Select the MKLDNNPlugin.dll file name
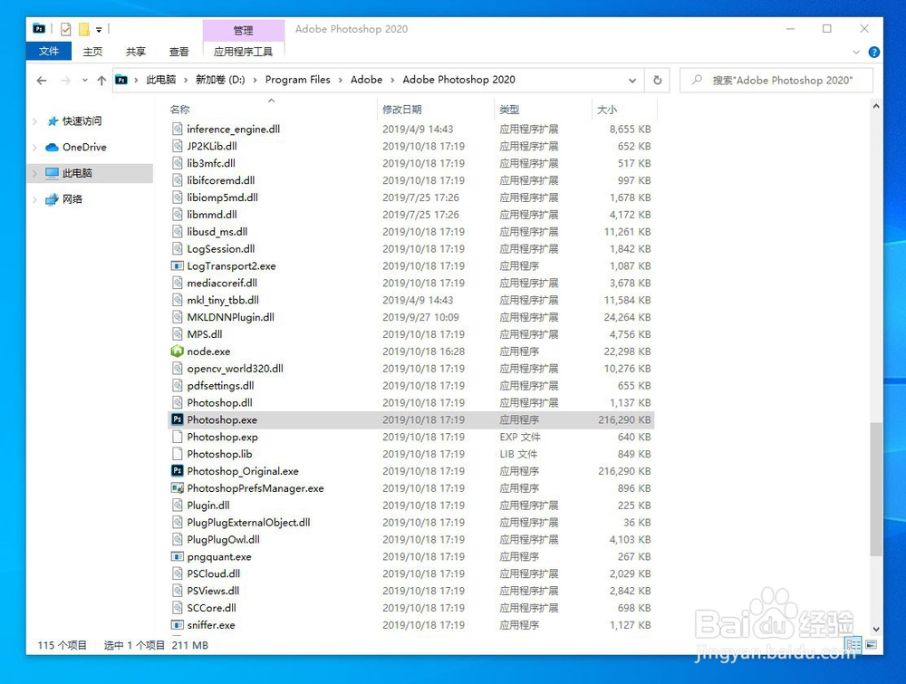Image resolution: width=906 pixels, height=684 pixels. (x=230, y=317)
